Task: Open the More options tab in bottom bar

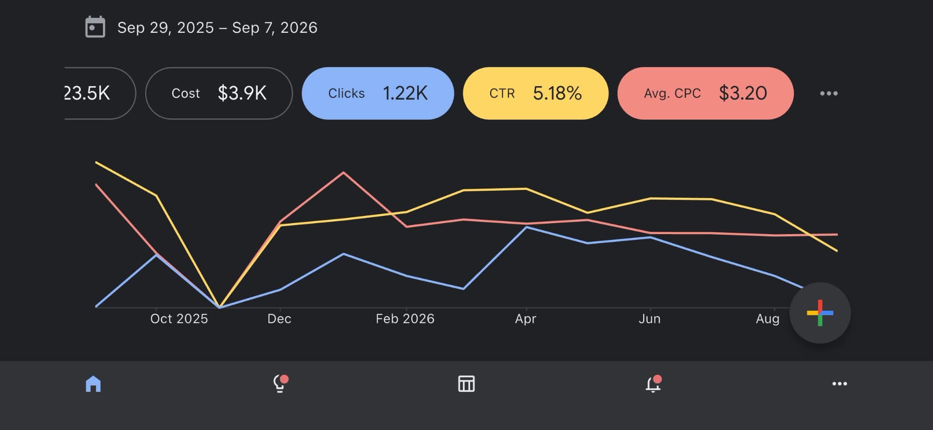Action: (x=840, y=384)
